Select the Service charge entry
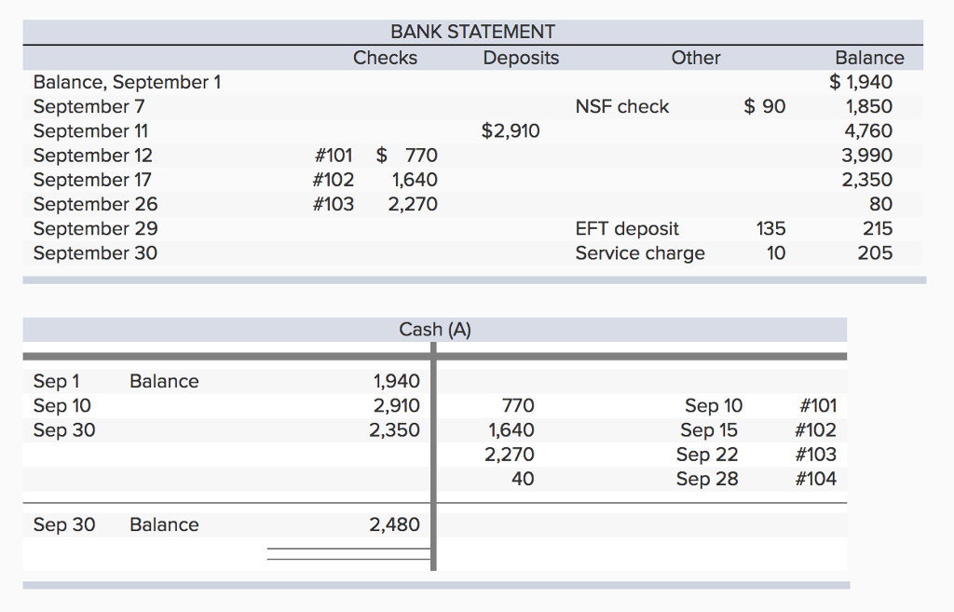Screen dimensions: 954x612 (639, 252)
